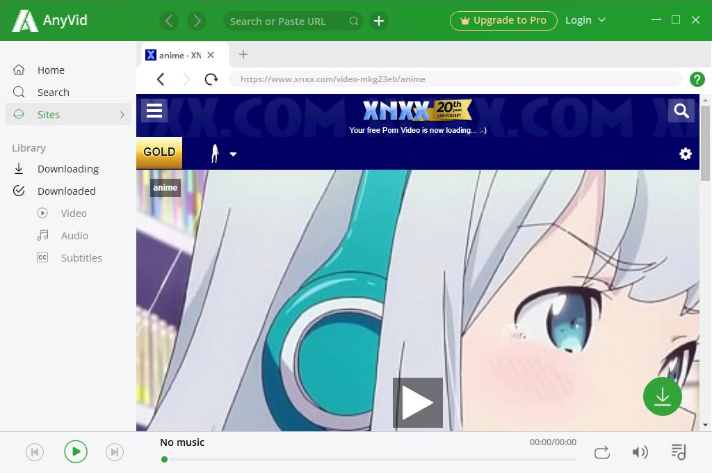Click the green round download button
Viewport: 712px width, 473px height.
[x=663, y=396]
